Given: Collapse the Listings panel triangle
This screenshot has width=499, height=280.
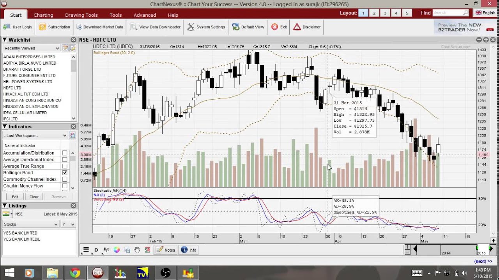Looking at the screenshot, I should point(5,206).
